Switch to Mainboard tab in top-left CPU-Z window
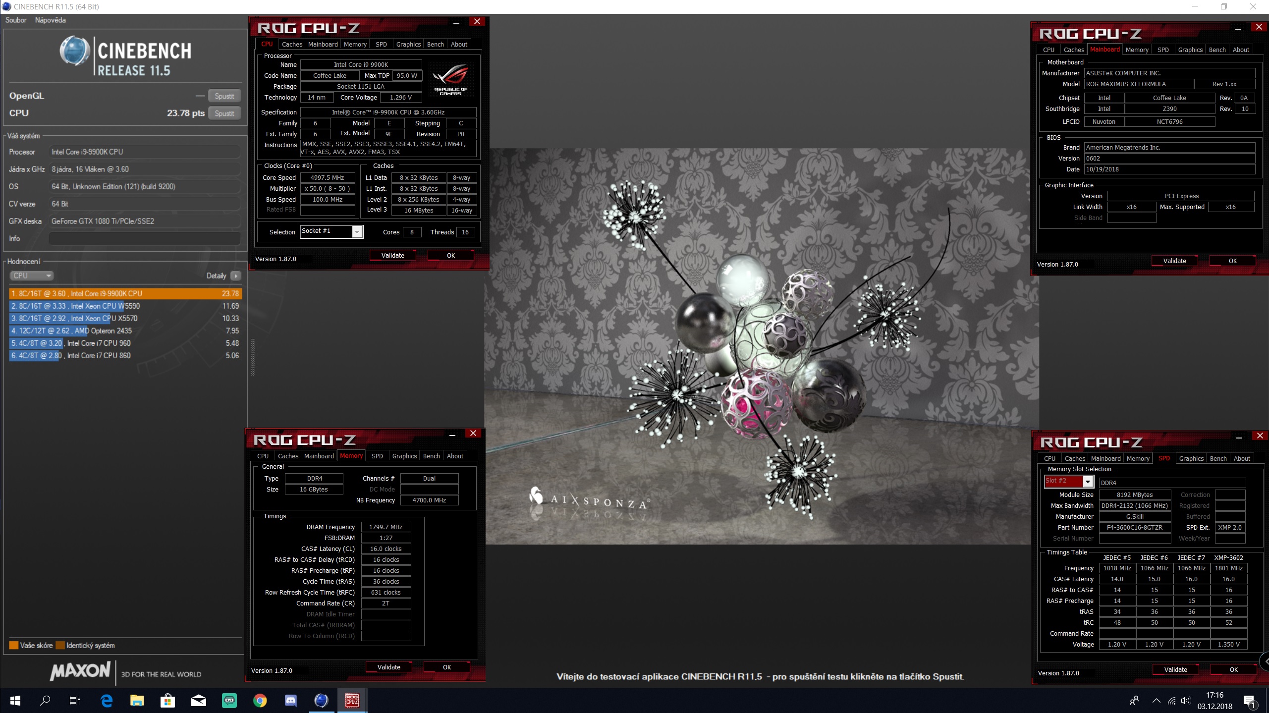 (x=323, y=44)
